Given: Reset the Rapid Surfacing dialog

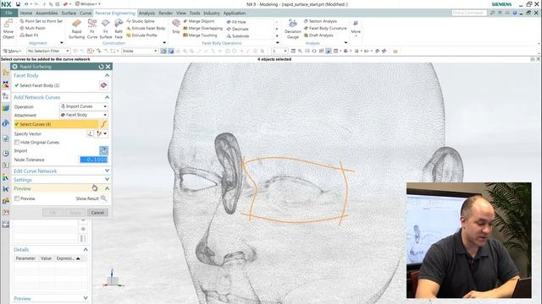Looking at the screenshot, I should pos(101,67).
